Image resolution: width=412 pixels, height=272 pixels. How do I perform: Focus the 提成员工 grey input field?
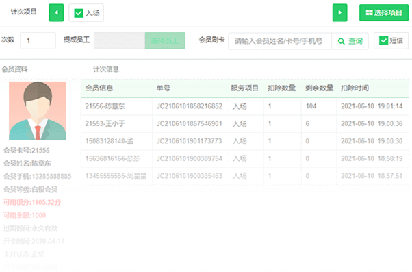pos(119,40)
